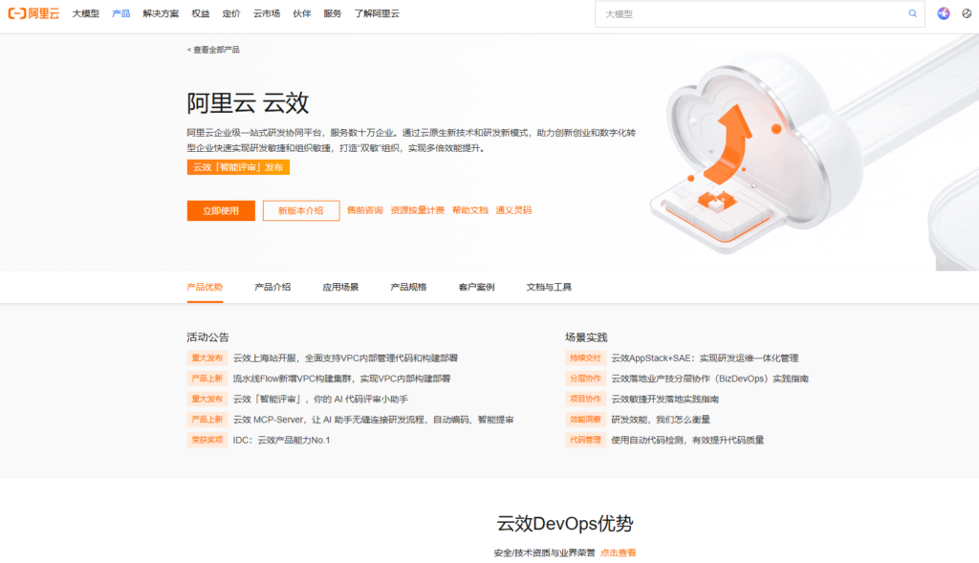This screenshot has height=563, width=979.
Task: Open the 定价 navigation menu
Action: point(229,13)
